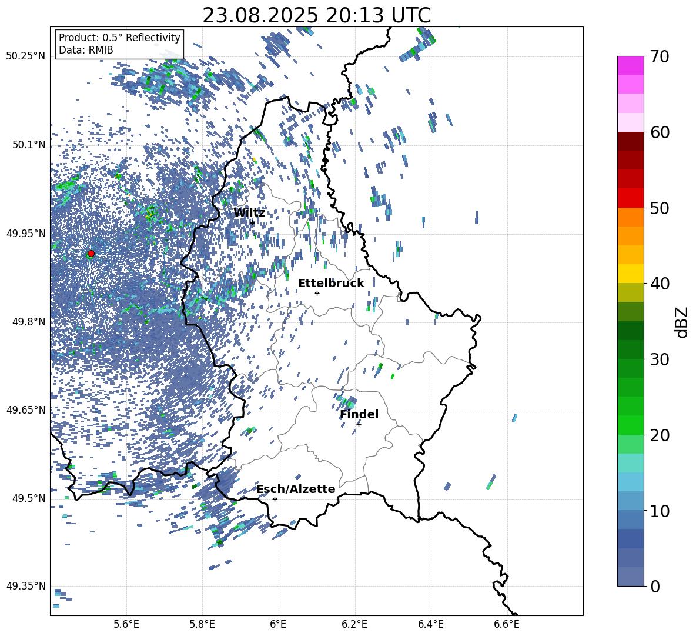
Task: Click the dark maroon swatch below 60
Action: pos(630,141)
